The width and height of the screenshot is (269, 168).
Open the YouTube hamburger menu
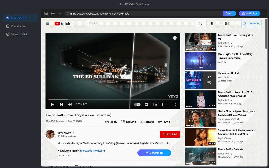[48, 24]
